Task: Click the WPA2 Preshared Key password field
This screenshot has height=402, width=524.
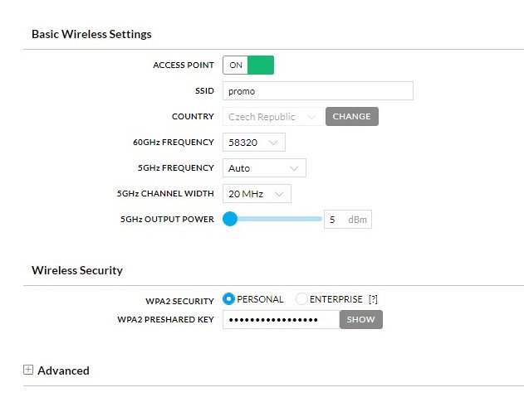Action: pyautogui.click(x=281, y=319)
